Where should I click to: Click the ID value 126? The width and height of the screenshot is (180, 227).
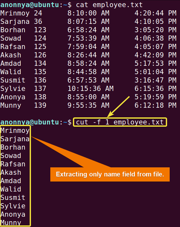pos(40,55)
